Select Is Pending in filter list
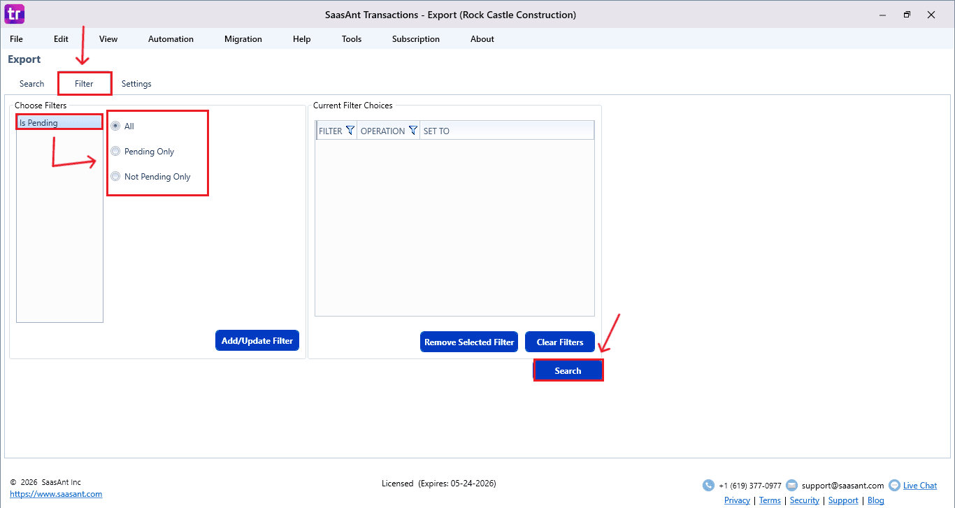 pyautogui.click(x=59, y=123)
